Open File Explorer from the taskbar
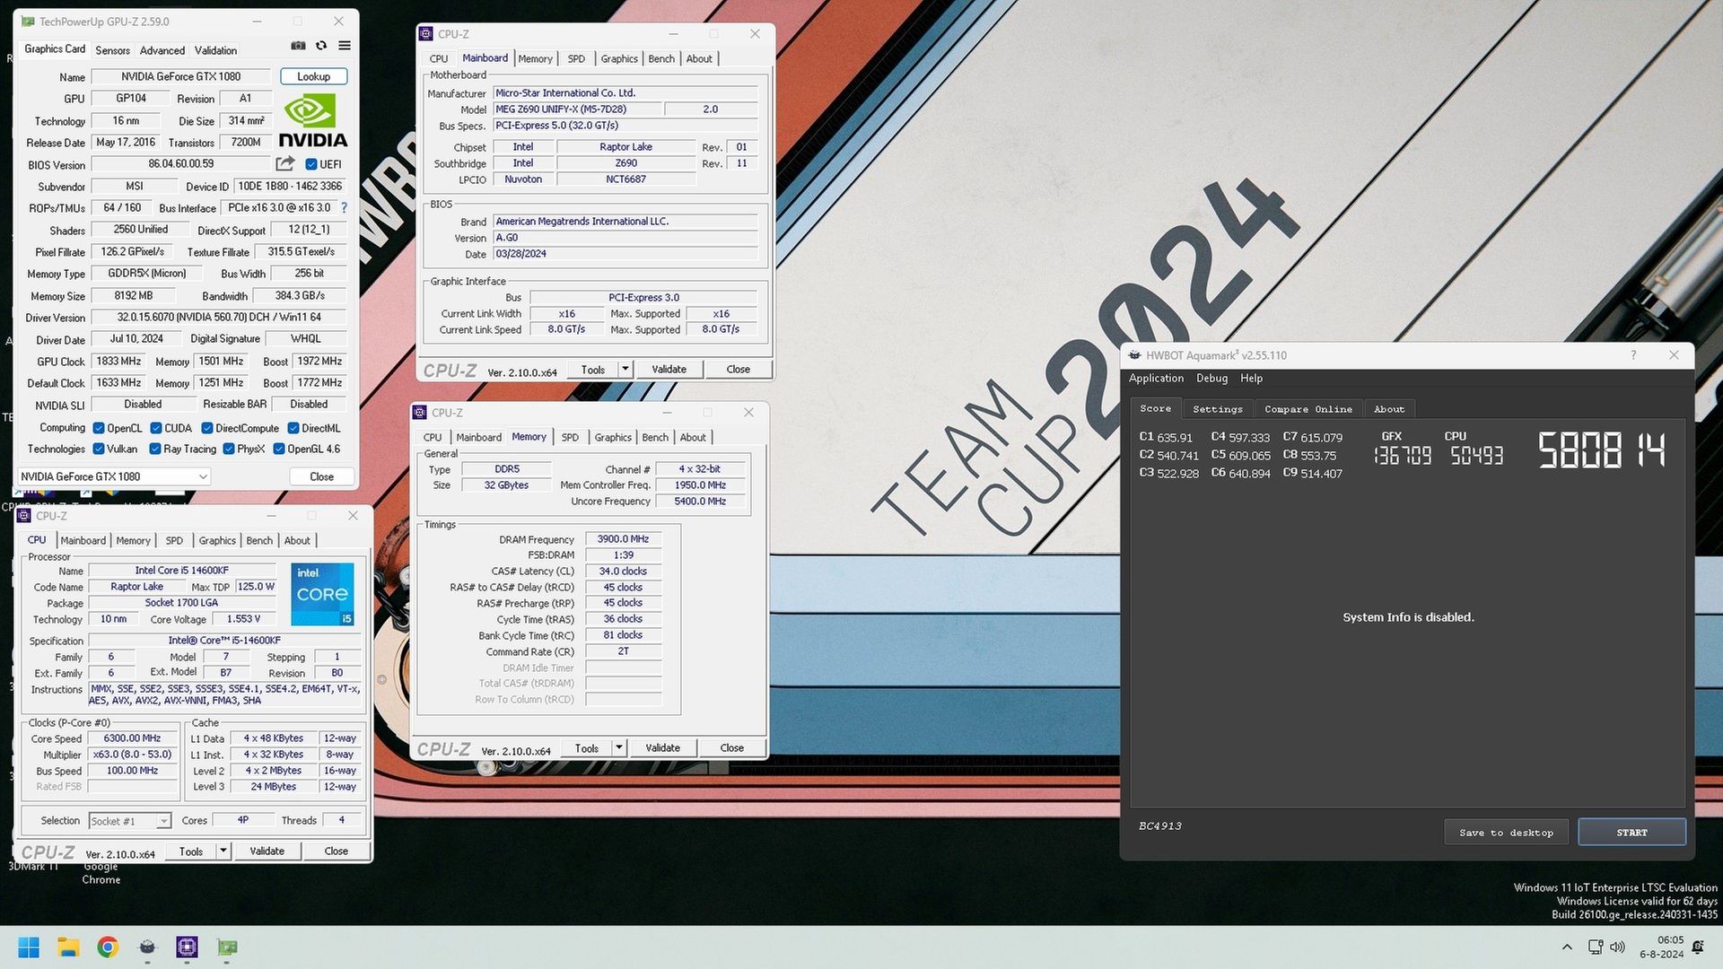Viewport: 1723px width, 969px height. pyautogui.click(x=68, y=947)
